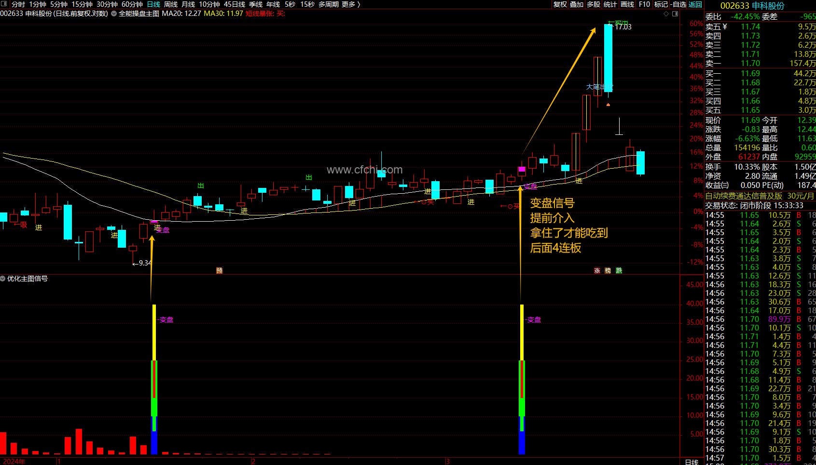
Task: Open the 统计 tool
Action: [610, 4]
